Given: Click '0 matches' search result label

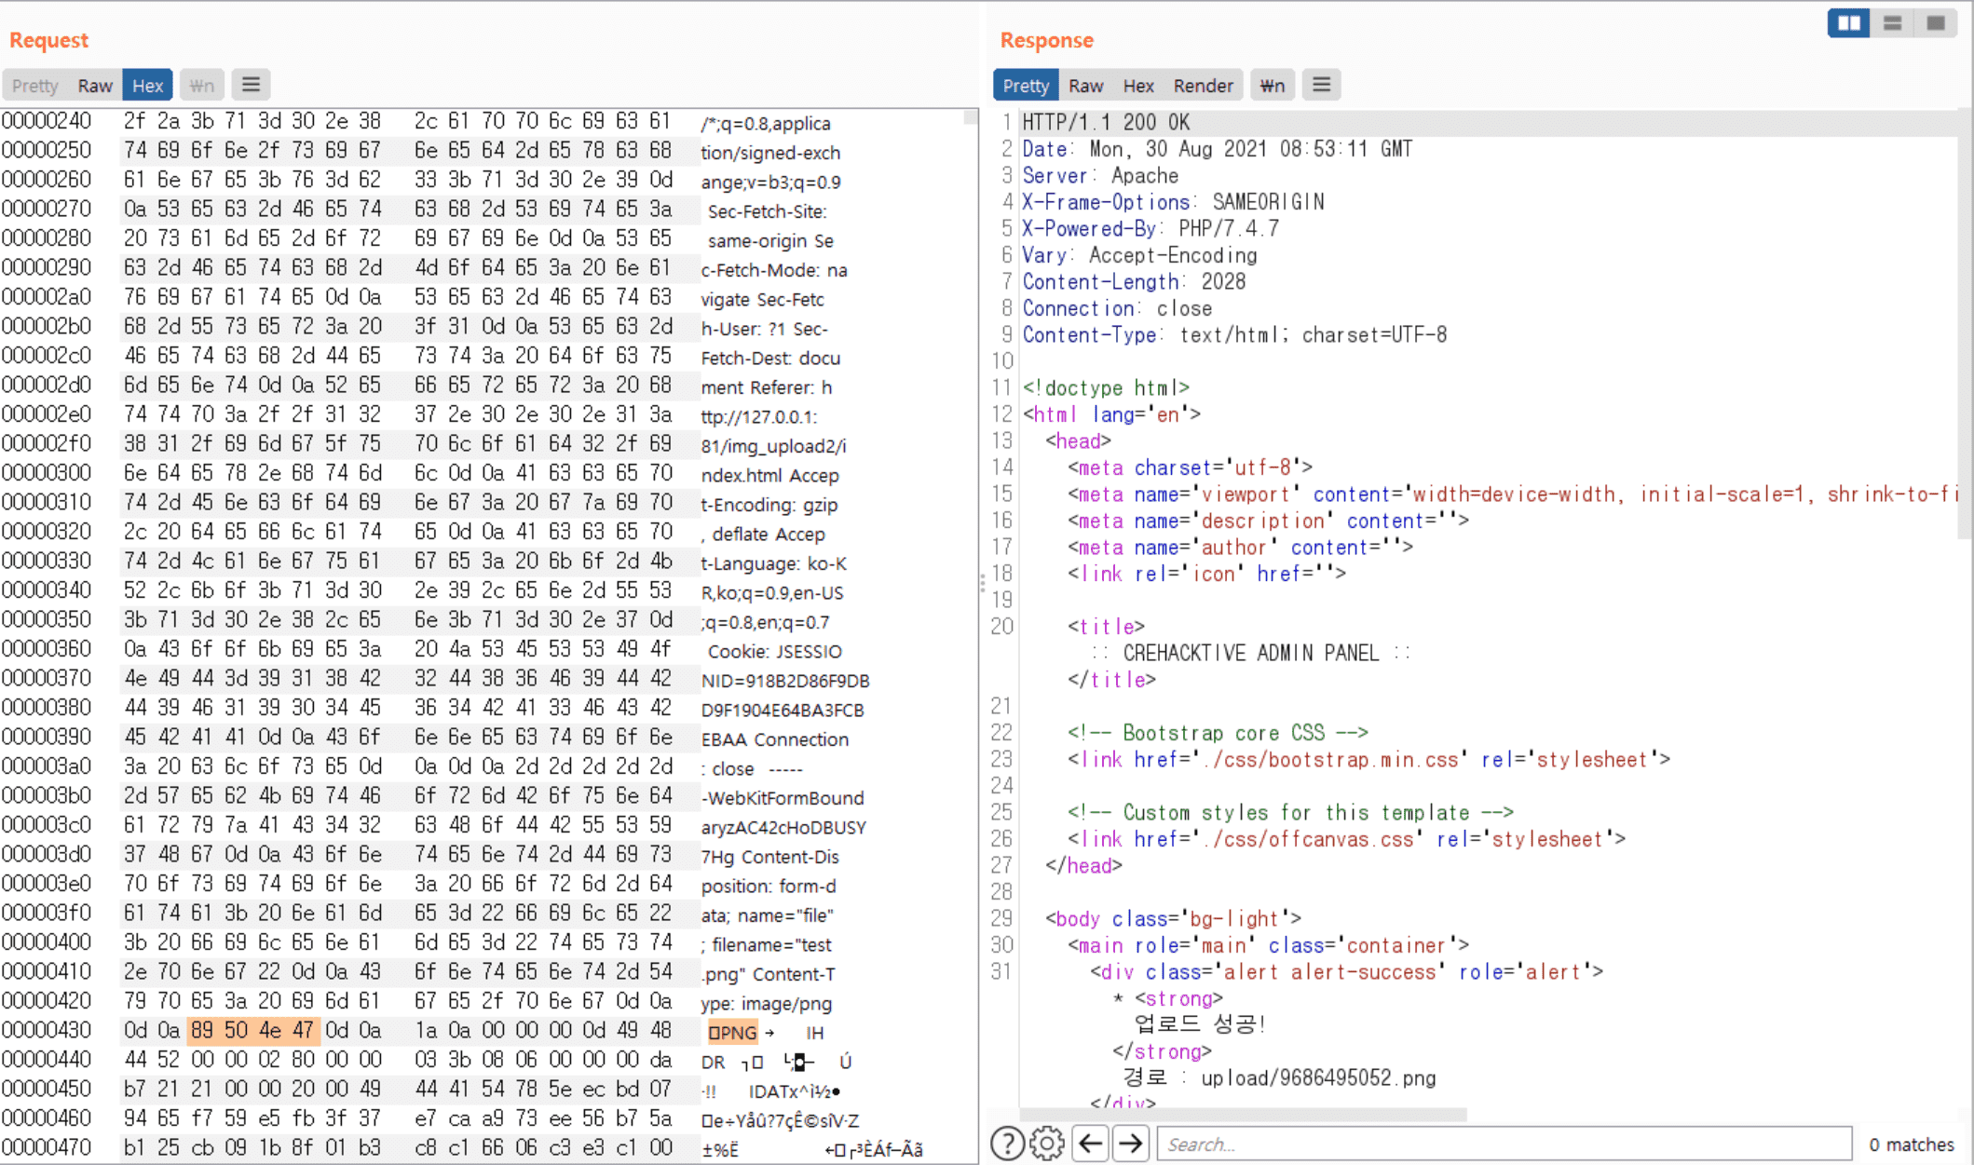Looking at the screenshot, I should [1912, 1145].
